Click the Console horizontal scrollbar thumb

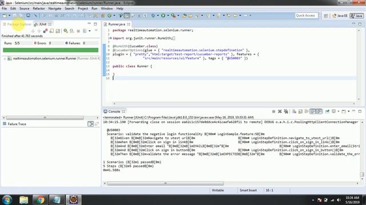(x=165, y=183)
